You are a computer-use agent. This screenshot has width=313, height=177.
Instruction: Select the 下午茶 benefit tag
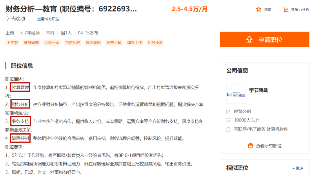click(12, 43)
